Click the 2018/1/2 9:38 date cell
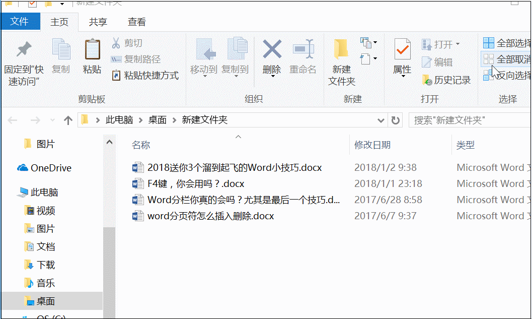The image size is (532, 319). [386, 167]
